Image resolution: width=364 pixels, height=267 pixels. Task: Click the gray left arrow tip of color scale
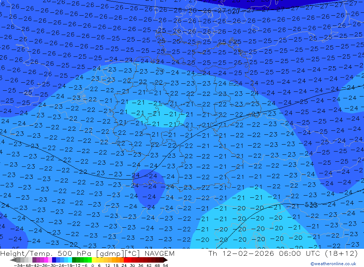point(13,260)
